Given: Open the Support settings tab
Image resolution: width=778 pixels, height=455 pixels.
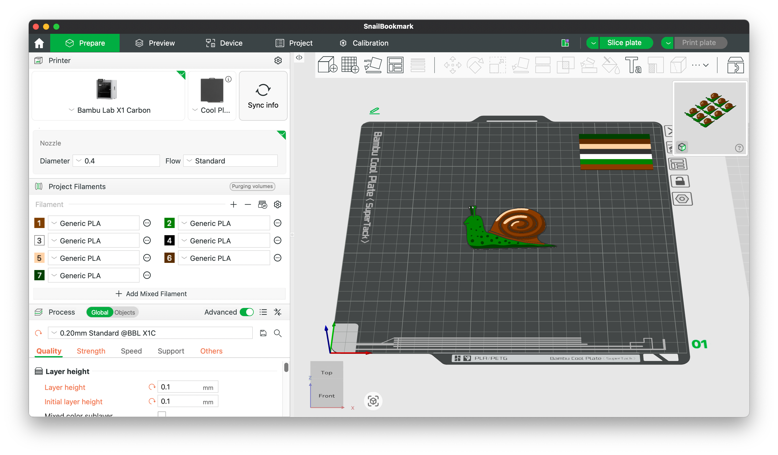Looking at the screenshot, I should pos(171,351).
